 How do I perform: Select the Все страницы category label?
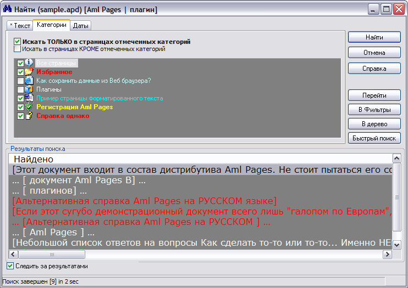(56, 63)
